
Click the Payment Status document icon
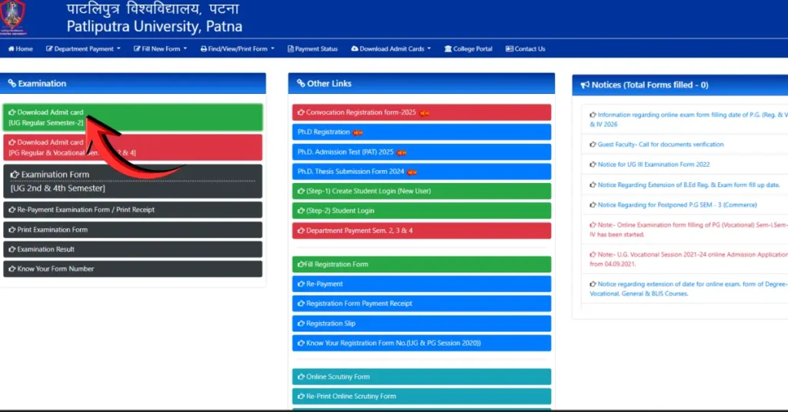pyautogui.click(x=290, y=48)
